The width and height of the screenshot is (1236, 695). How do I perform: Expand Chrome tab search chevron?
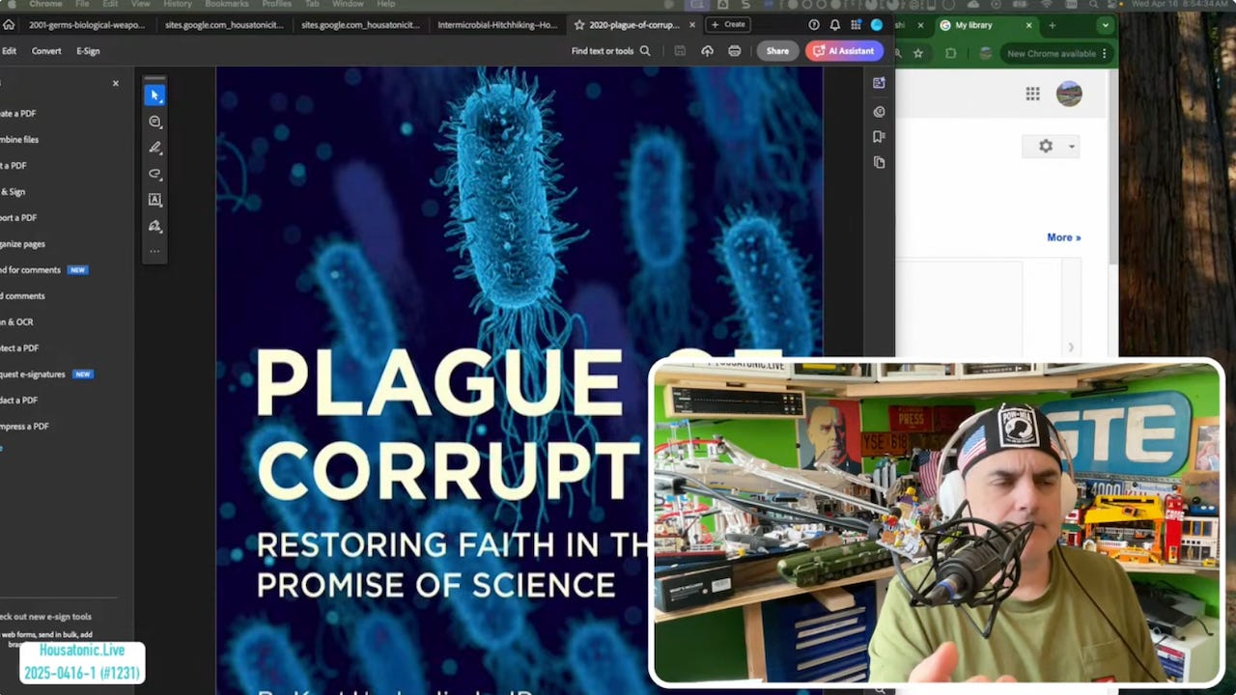tap(1106, 25)
